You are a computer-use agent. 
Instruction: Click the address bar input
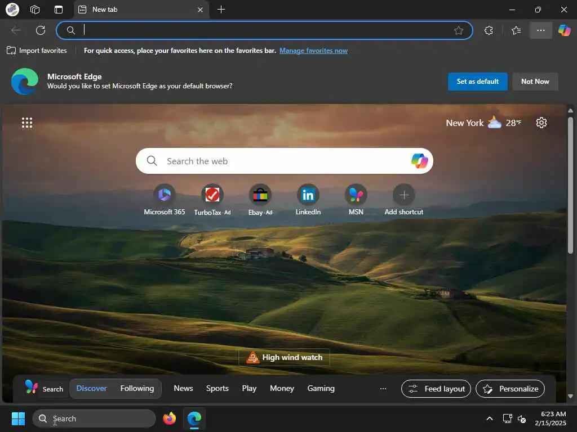(264, 30)
